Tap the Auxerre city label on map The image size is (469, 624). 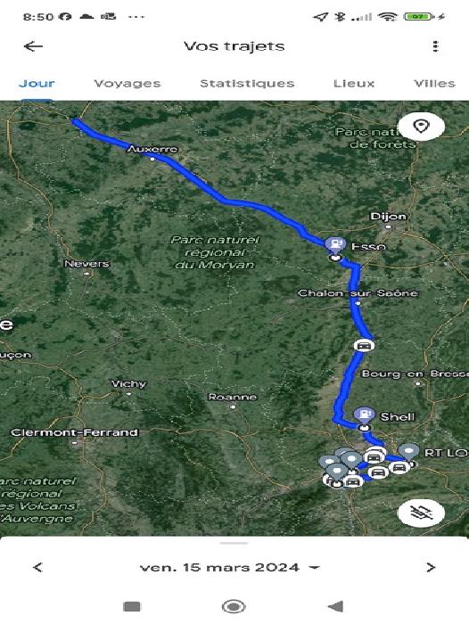tap(152, 149)
